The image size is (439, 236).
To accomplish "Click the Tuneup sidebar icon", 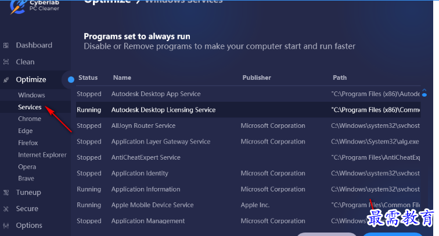I will 6,193.
